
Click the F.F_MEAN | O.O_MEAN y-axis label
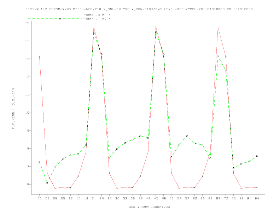tap(13, 109)
